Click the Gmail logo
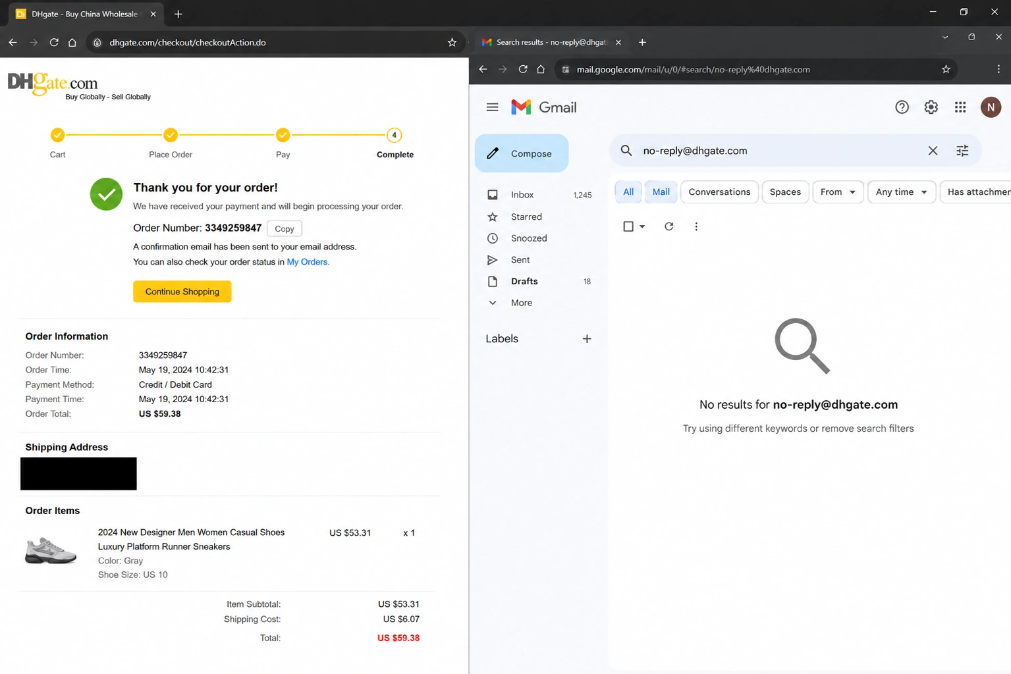This screenshot has height=674, width=1011. (544, 107)
